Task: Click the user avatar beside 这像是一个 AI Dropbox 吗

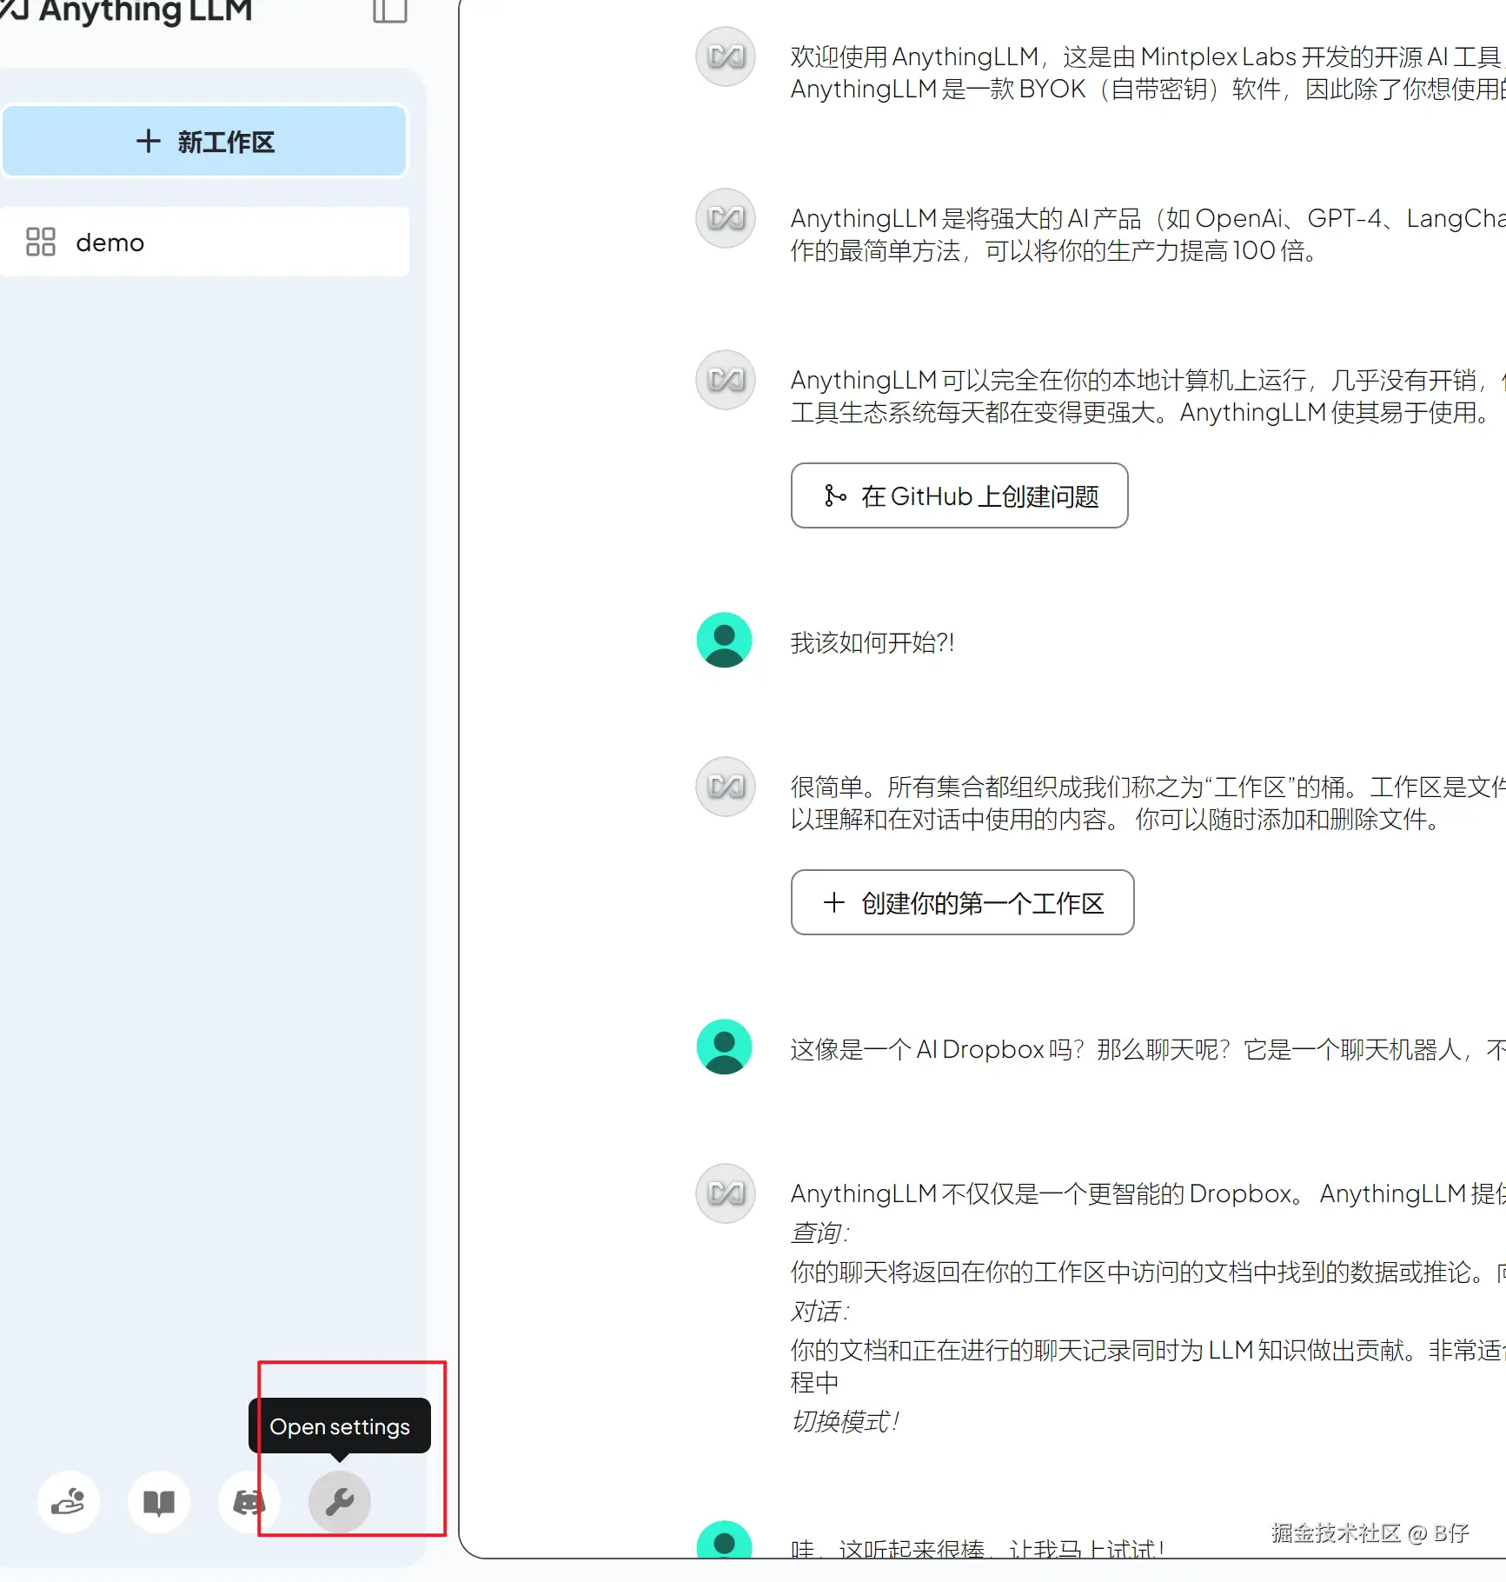Action: 724,1047
